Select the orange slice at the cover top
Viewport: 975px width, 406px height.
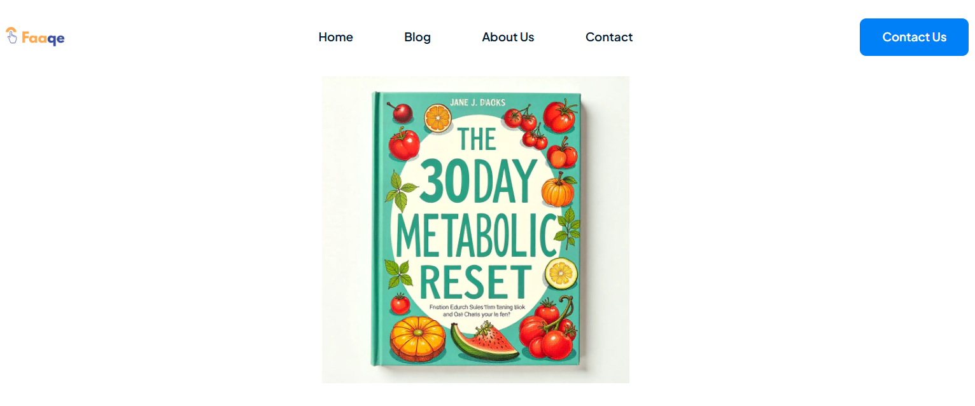(x=437, y=119)
